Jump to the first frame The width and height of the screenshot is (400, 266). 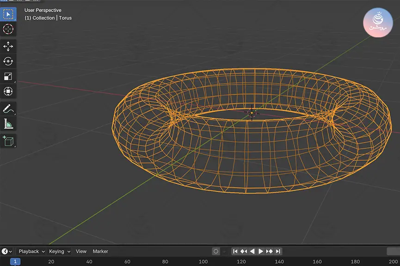(x=235, y=252)
